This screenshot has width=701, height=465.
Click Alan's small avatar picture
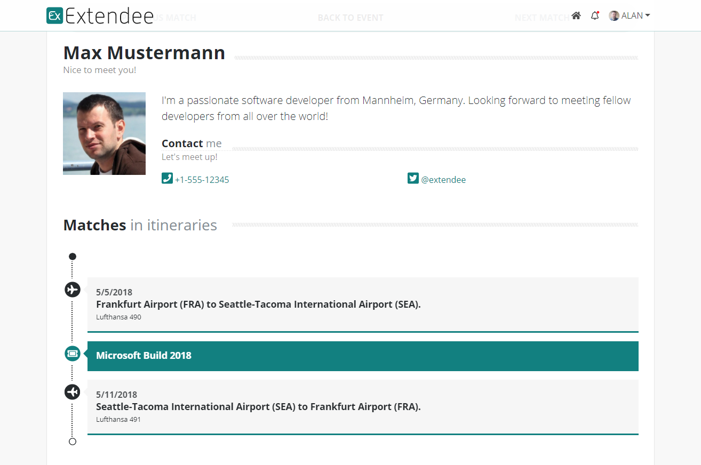point(614,16)
